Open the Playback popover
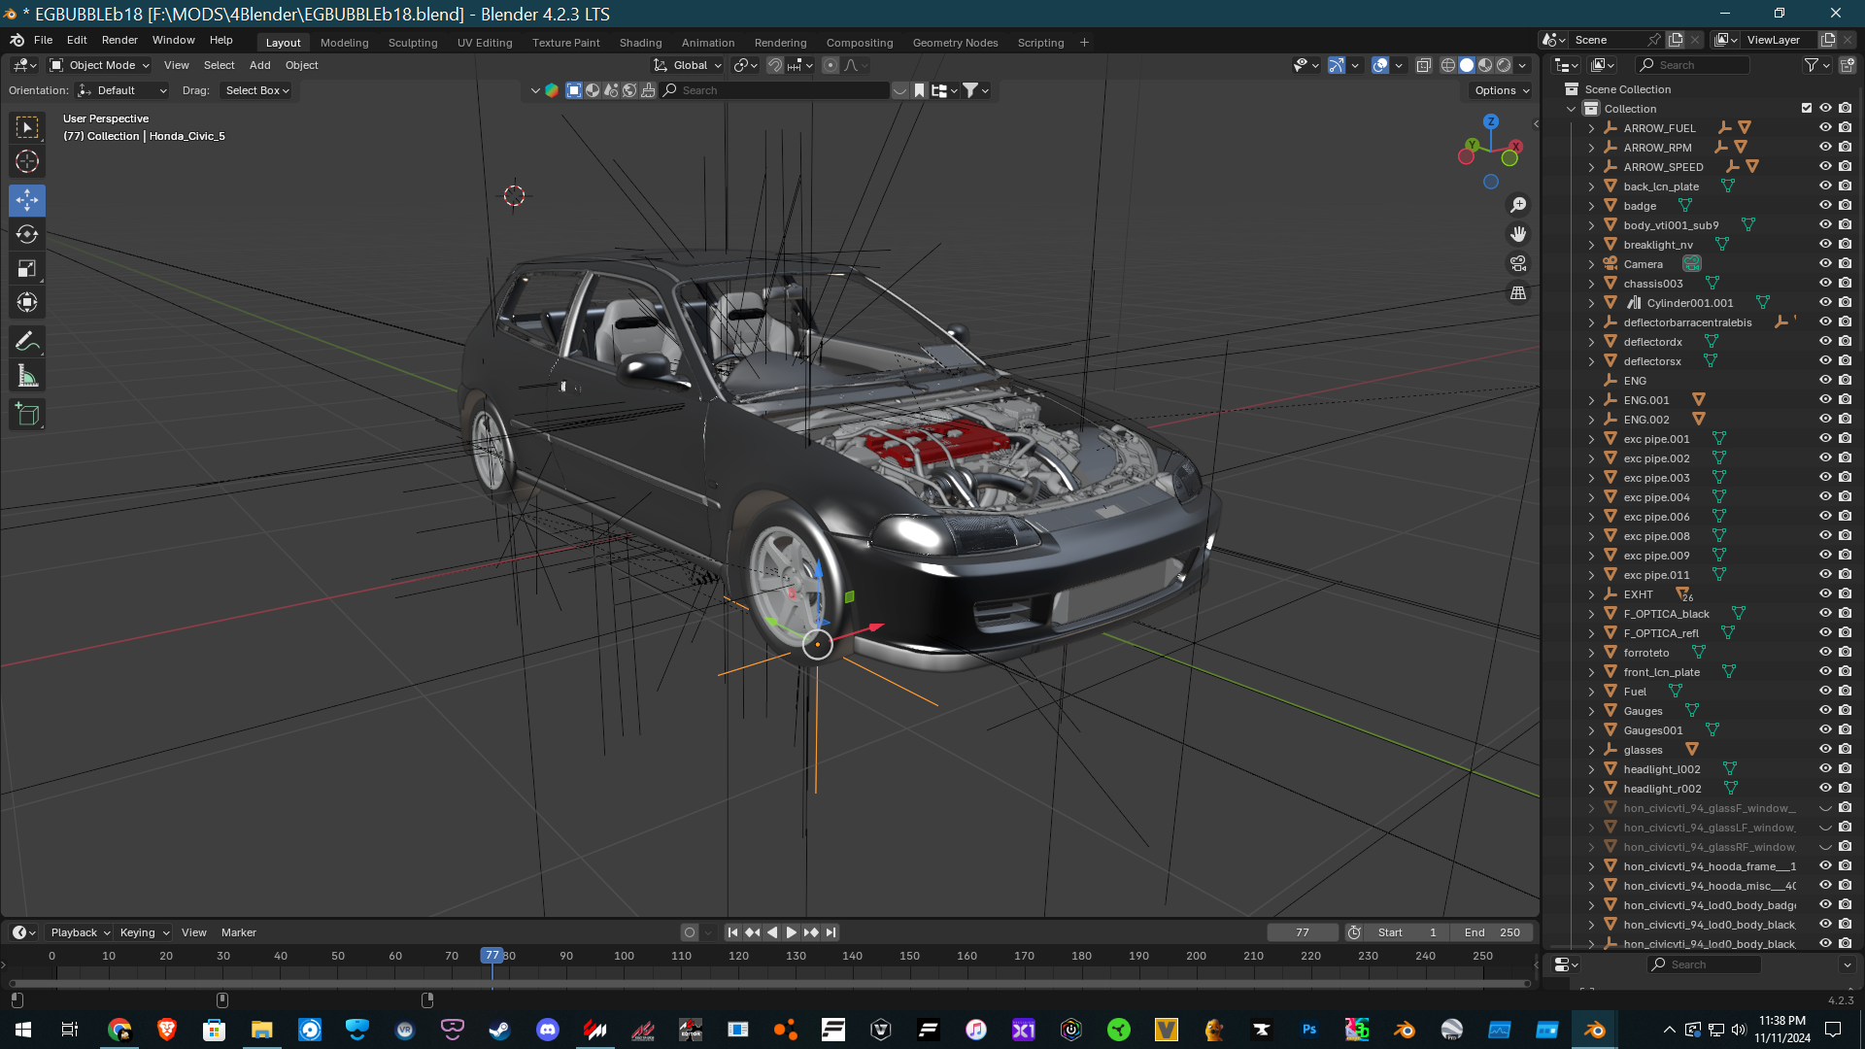 (x=80, y=932)
